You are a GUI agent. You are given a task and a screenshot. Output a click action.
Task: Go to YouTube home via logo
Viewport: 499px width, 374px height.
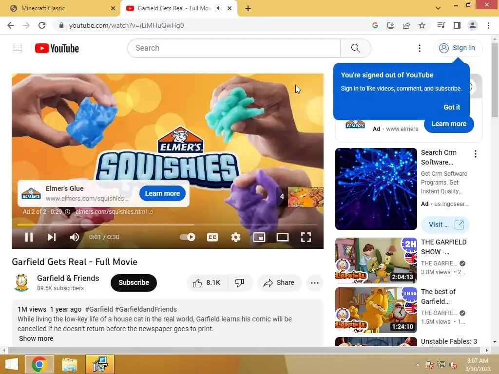pos(57,48)
